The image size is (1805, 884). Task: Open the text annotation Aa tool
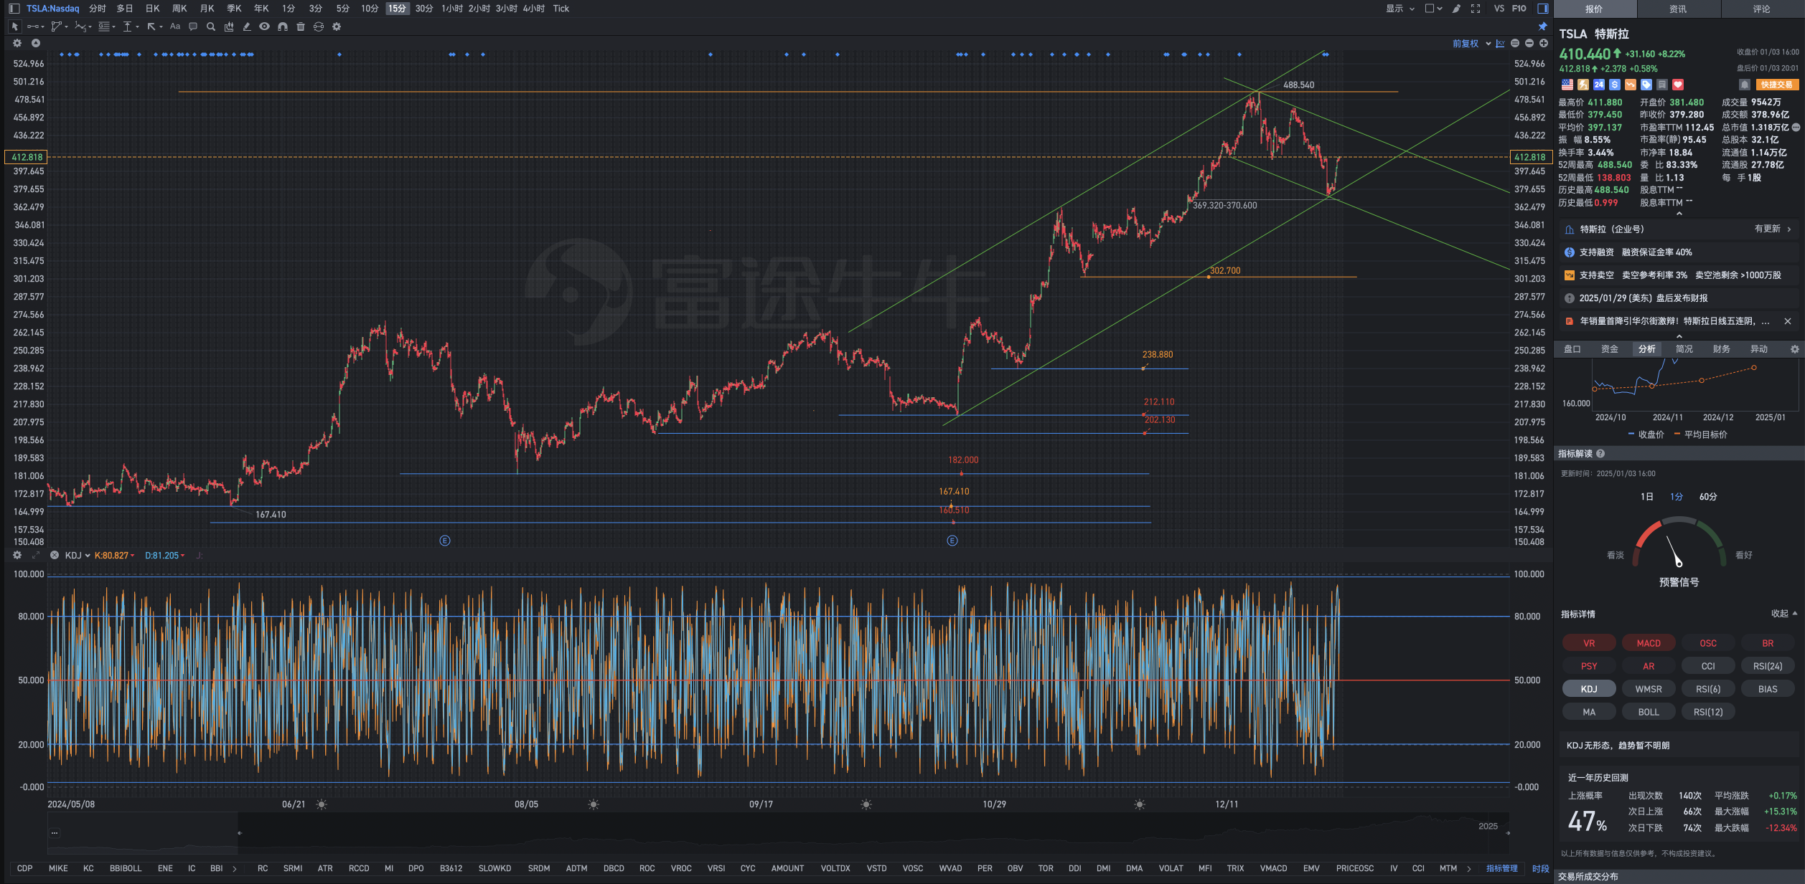point(175,27)
